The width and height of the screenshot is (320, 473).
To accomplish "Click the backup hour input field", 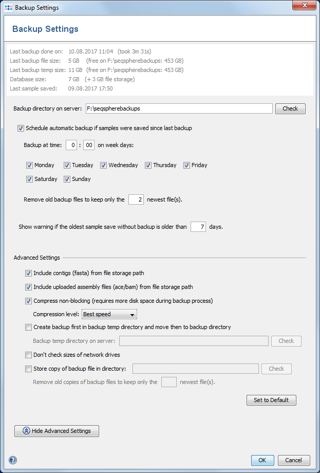I will pyautogui.click(x=73, y=145).
